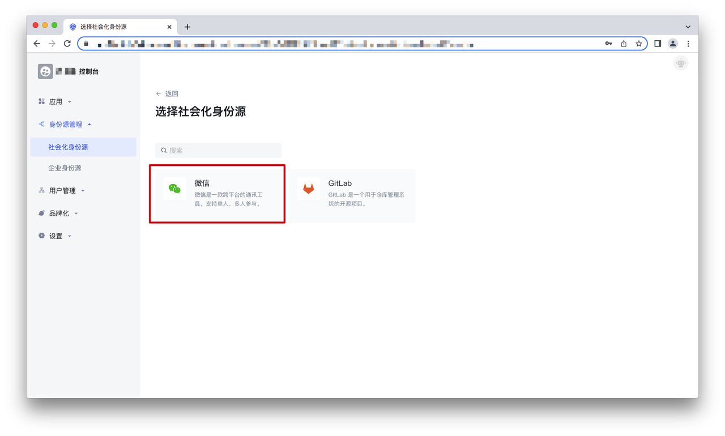Select 企业身份源 in the sidebar

point(65,168)
